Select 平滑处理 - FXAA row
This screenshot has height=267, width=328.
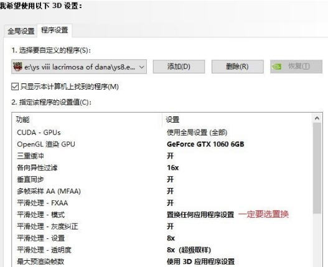pos(162,203)
